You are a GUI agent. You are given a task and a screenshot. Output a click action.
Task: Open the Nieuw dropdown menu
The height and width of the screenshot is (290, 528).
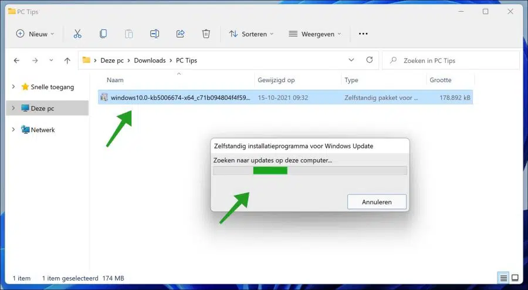pyautogui.click(x=35, y=33)
